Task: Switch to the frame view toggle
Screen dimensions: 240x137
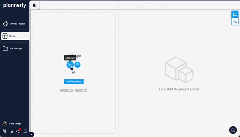Action: [x=235, y=14]
